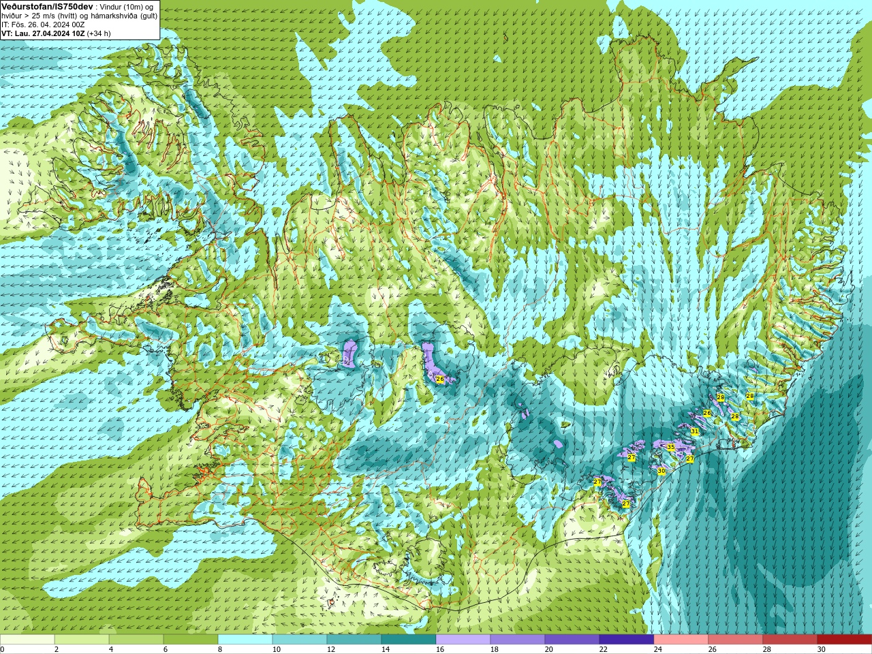Image resolution: width=872 pixels, height=654 pixels.
Task: Click the legend tick label '0'
Action: 2,649
